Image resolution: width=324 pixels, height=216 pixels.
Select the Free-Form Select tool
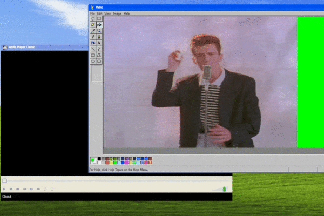pyautogui.click(x=93, y=18)
